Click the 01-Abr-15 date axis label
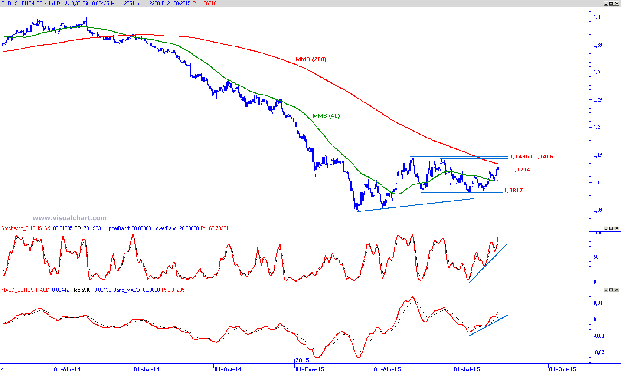 (388, 369)
